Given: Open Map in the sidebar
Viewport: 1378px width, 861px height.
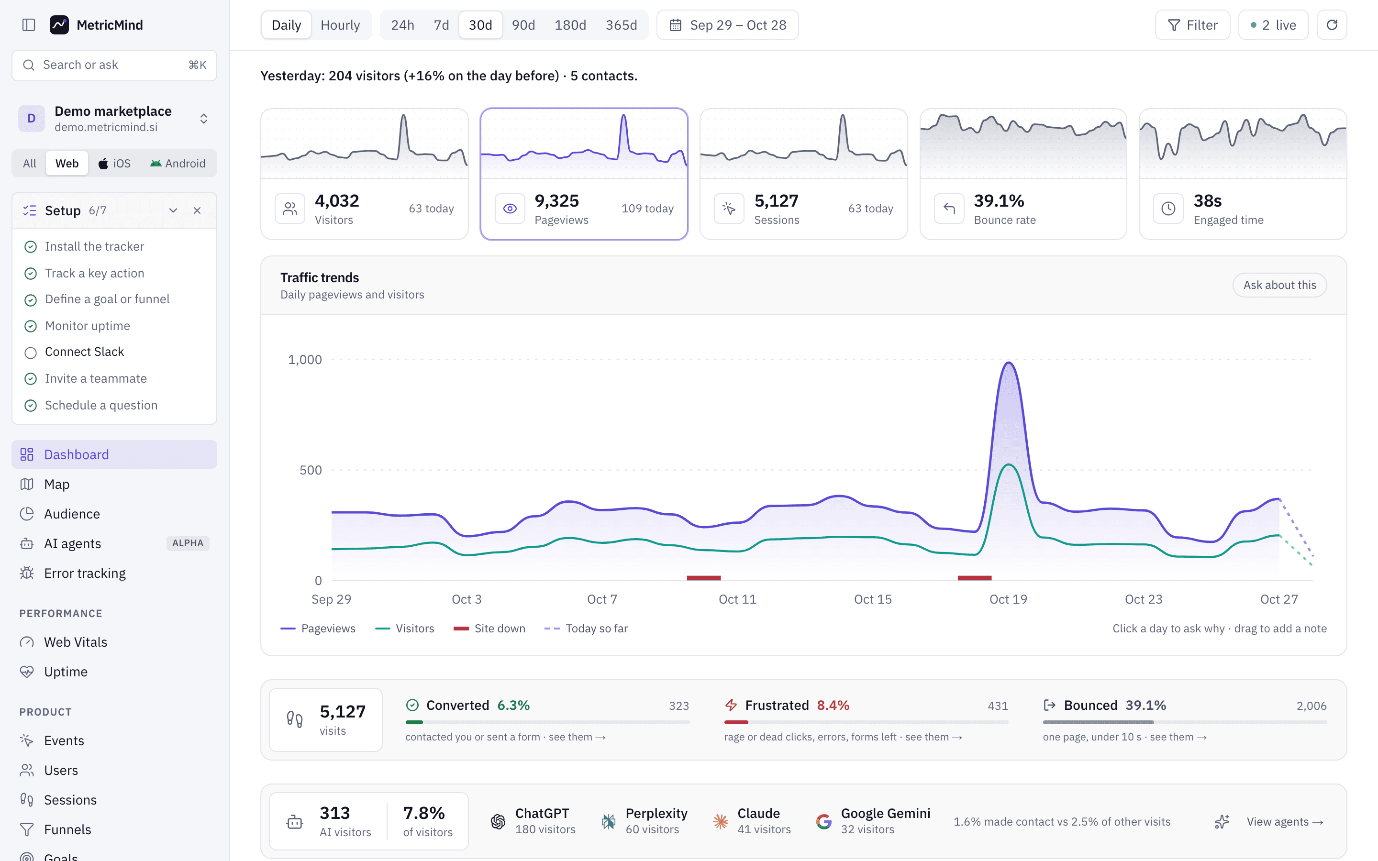Looking at the screenshot, I should (114, 484).
